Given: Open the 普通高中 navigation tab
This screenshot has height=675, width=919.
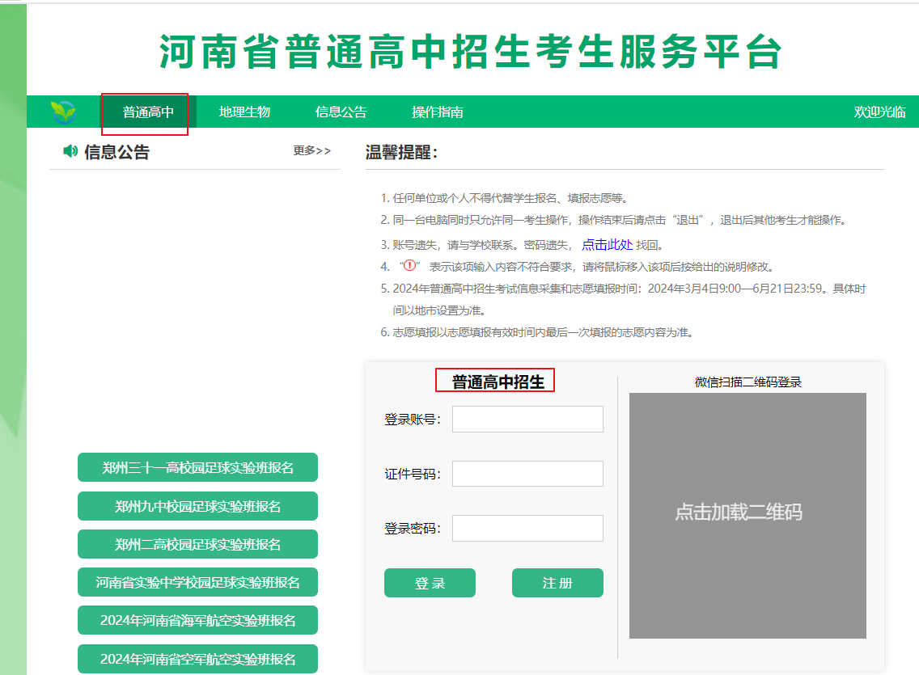Looking at the screenshot, I should [148, 112].
